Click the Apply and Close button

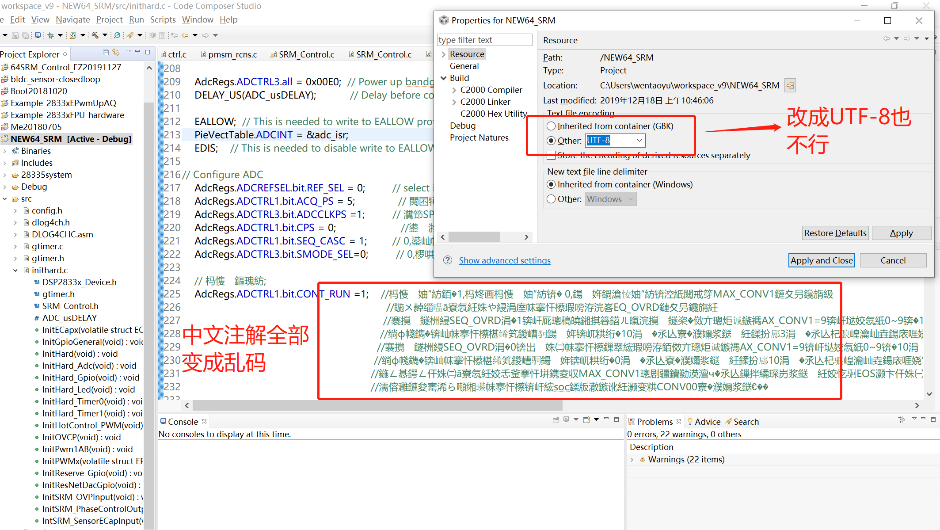[x=821, y=260]
